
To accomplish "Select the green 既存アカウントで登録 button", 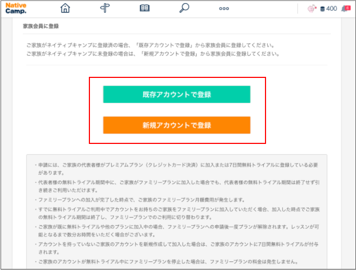I will click(177, 94).
